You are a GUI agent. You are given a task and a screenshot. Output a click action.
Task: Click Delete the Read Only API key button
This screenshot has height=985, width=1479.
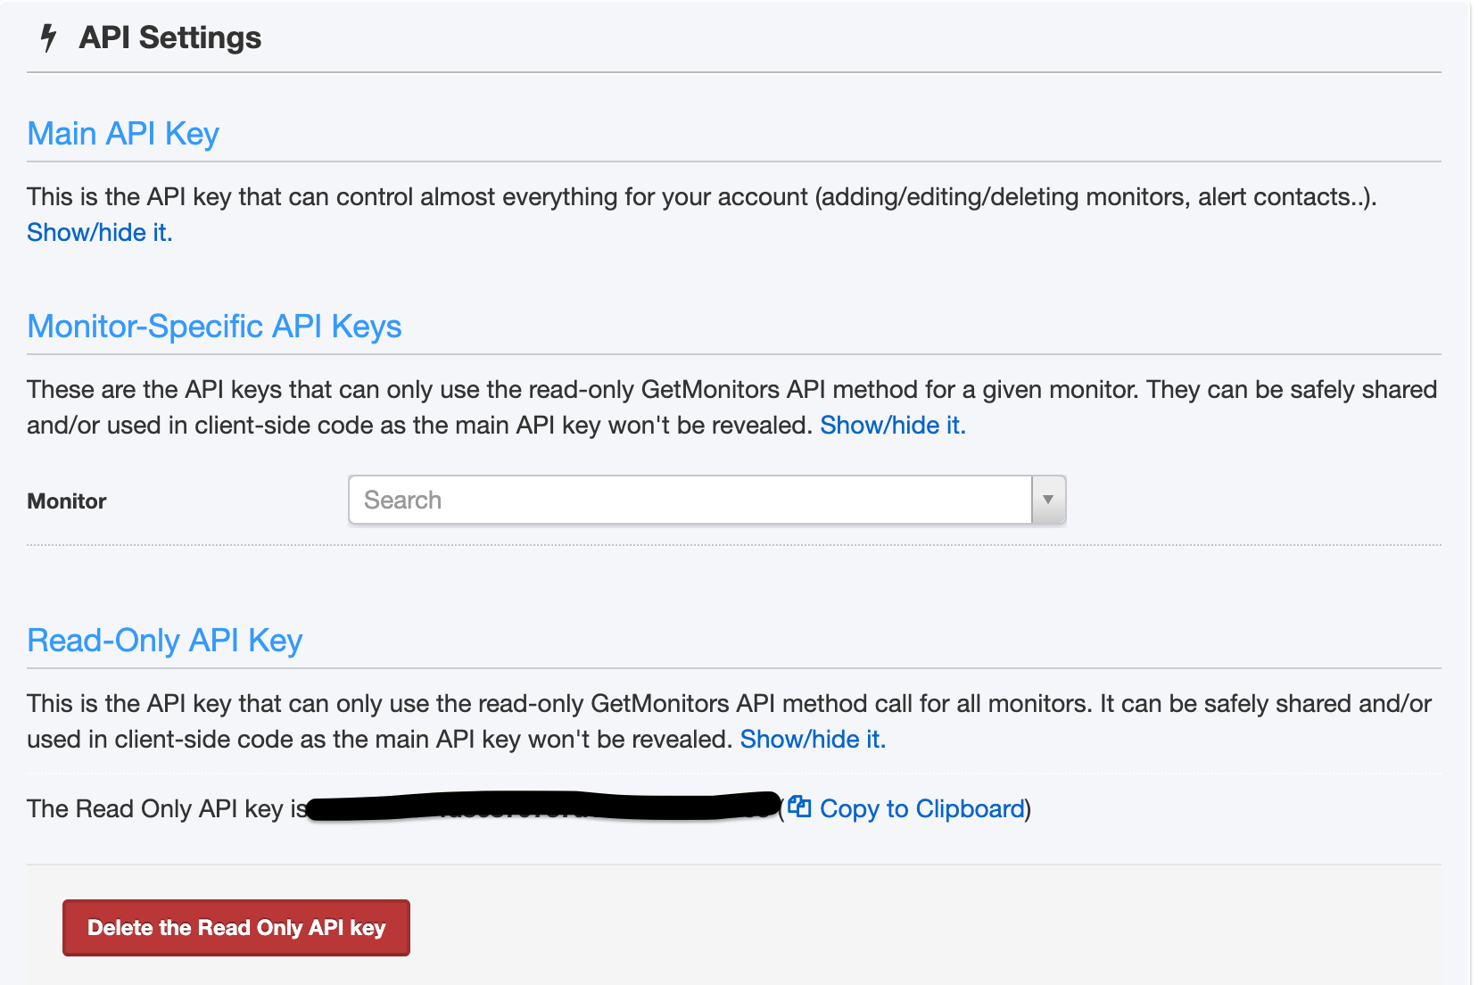pos(236,928)
